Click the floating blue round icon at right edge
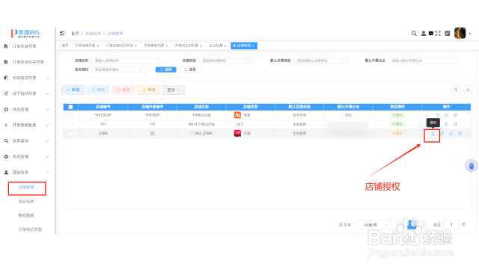 (471, 165)
